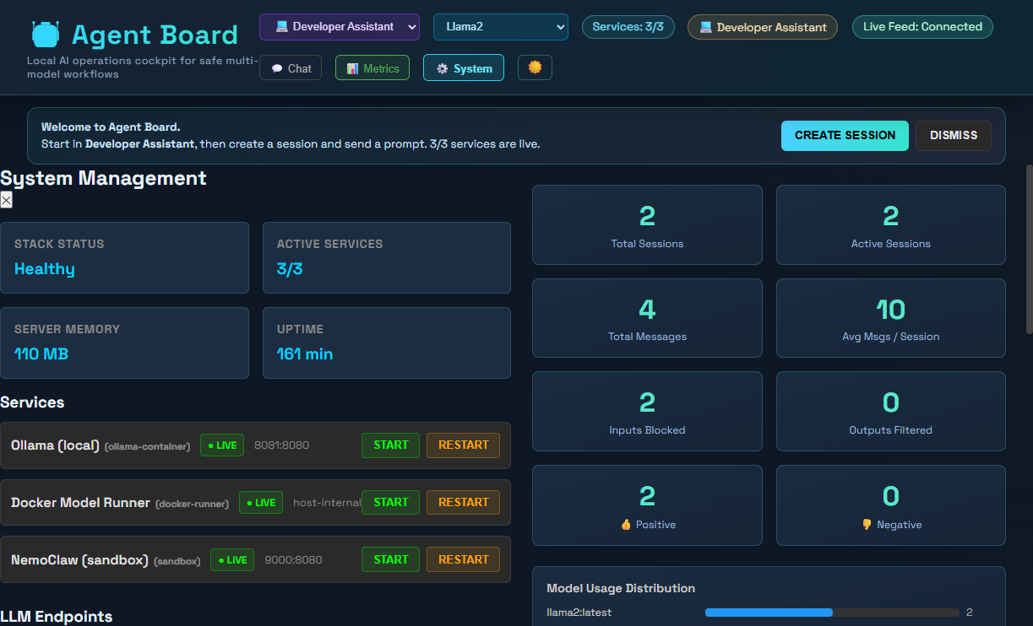Start the NemoClaw sandbox service

[390, 559]
